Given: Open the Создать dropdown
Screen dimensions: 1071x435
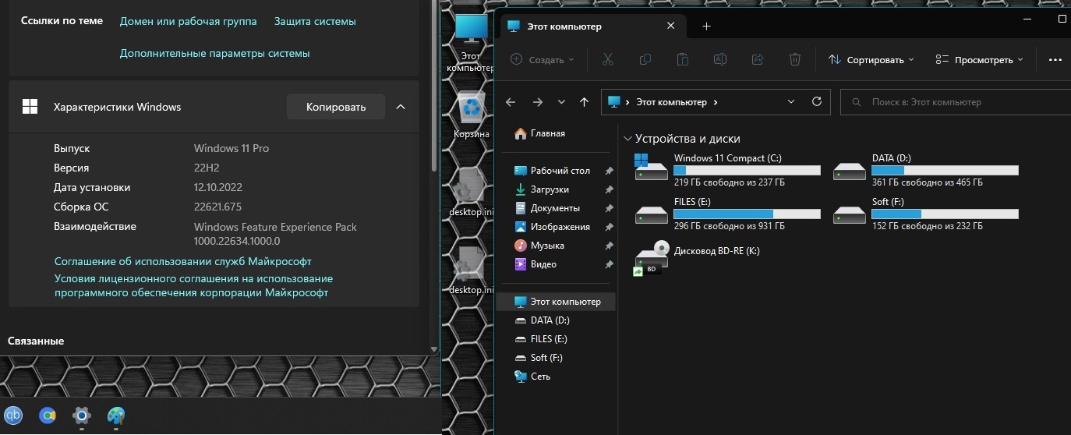Looking at the screenshot, I should [x=542, y=59].
